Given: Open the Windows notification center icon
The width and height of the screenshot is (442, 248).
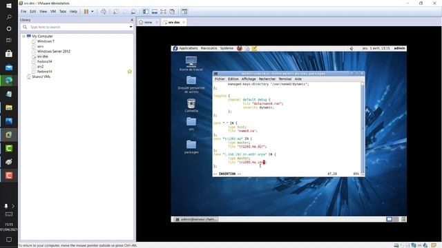Looking at the screenshot, I should coord(9,240).
